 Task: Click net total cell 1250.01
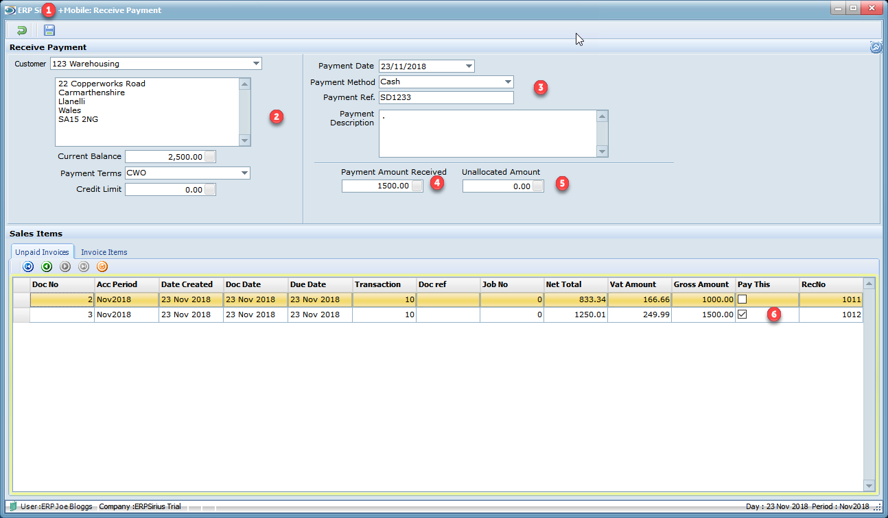click(x=576, y=314)
